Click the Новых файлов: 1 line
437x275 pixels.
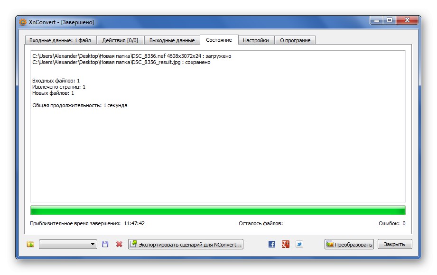click(53, 93)
